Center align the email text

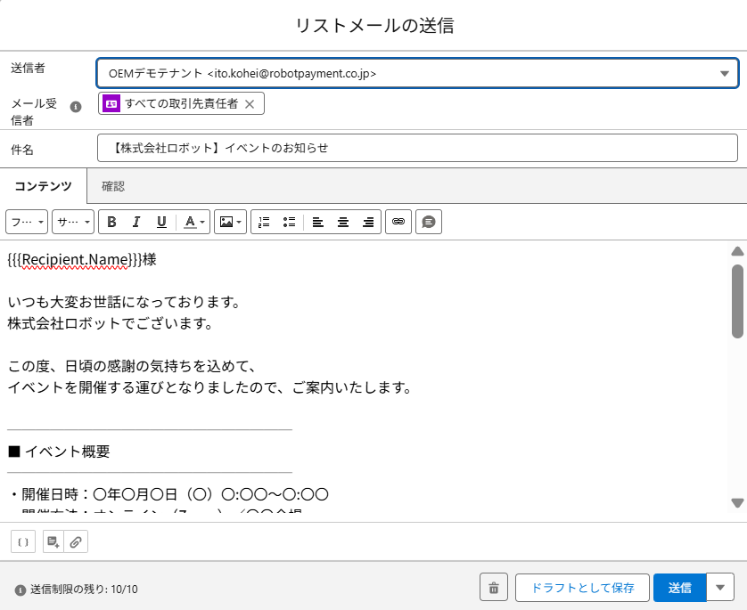click(x=342, y=222)
